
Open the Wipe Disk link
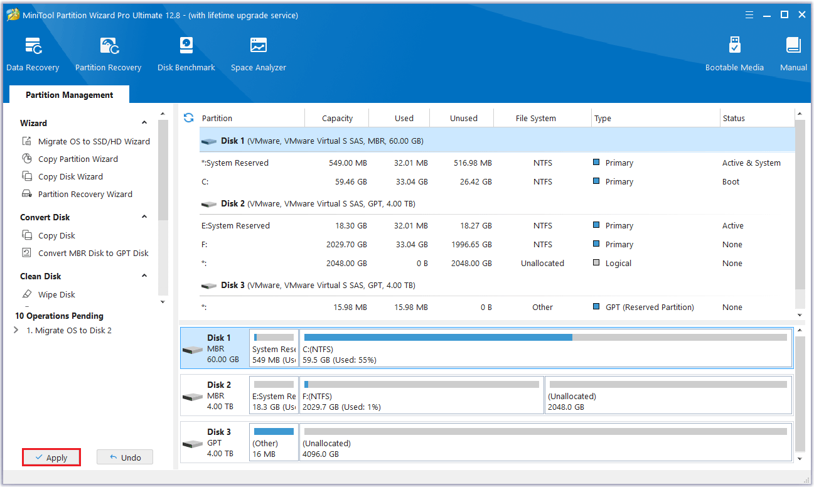(56, 294)
